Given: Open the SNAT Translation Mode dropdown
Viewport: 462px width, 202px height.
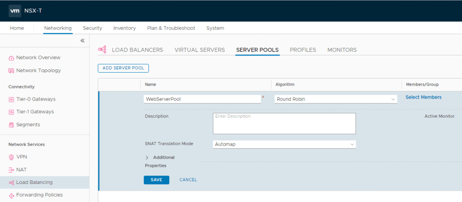Looking at the screenshot, I should (x=284, y=144).
